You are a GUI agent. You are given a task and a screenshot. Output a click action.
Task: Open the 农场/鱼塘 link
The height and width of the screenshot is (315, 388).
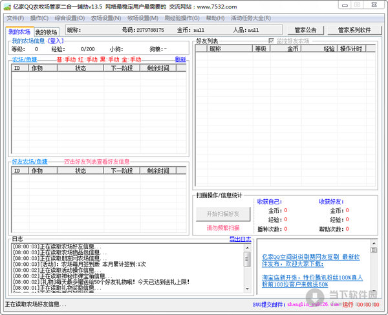click(25, 60)
